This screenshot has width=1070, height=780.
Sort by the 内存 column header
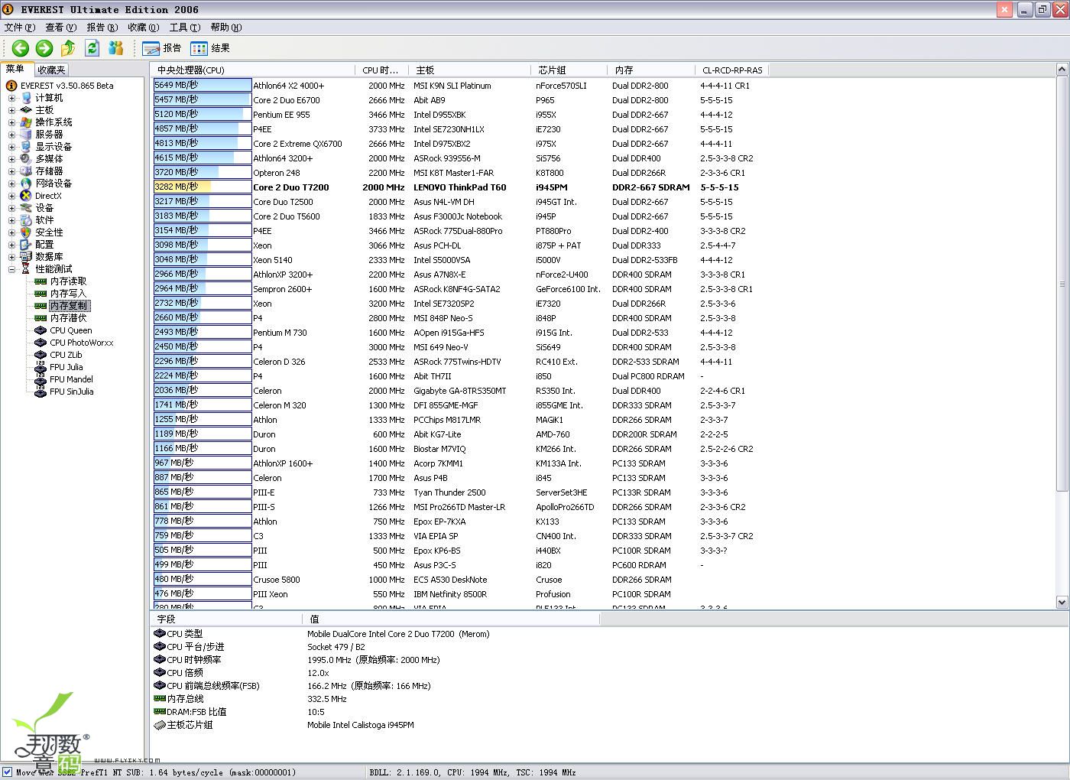651,70
